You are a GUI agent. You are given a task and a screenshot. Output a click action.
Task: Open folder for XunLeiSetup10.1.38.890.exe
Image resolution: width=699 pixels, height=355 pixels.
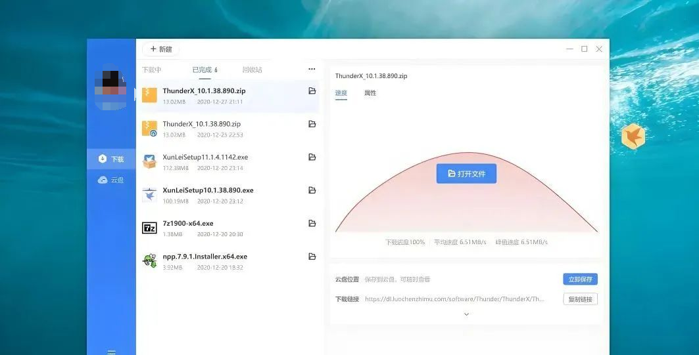pos(312,190)
